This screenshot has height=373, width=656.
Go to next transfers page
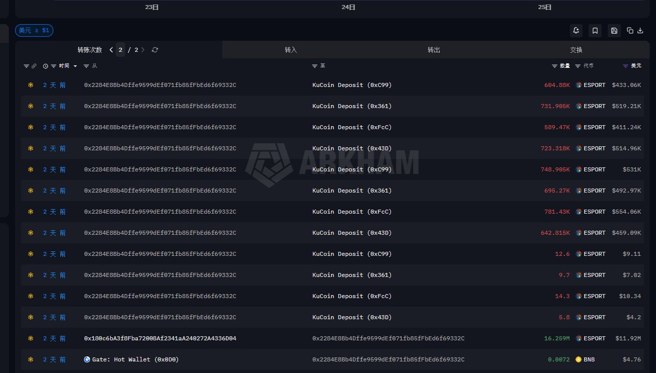143,50
